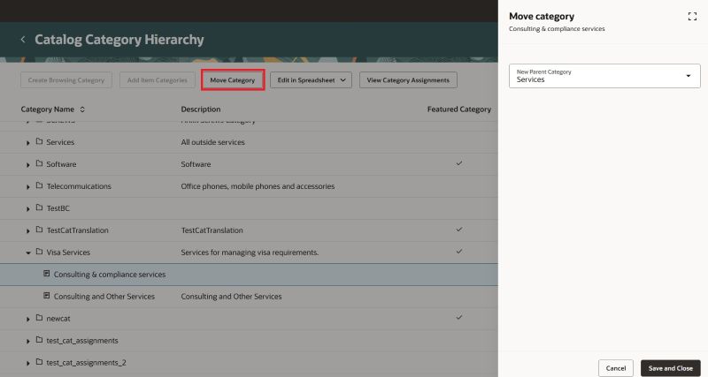Select the Telecommuications category name
This screenshot has width=708, height=377.
point(79,186)
